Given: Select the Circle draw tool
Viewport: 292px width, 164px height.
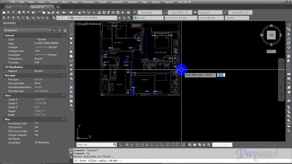Looking at the screenshot, I should [71, 52].
